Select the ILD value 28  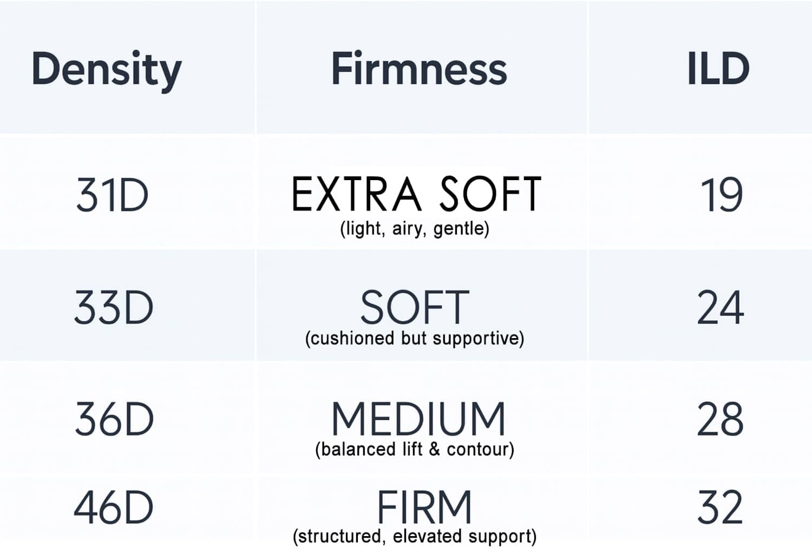click(721, 419)
